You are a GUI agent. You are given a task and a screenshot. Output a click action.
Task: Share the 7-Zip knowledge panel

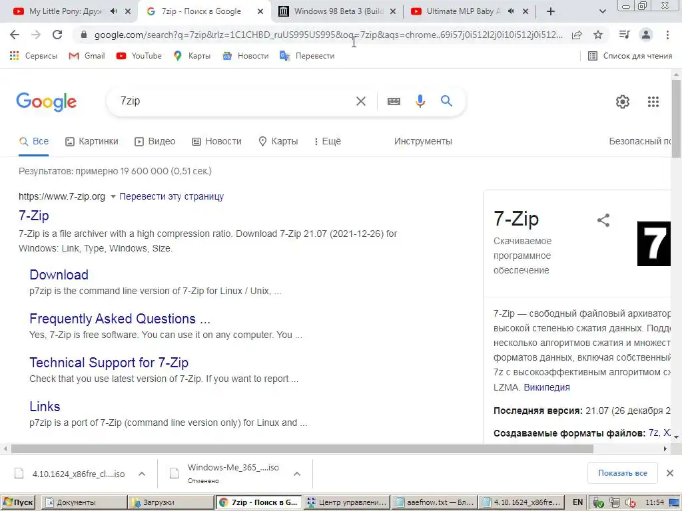[x=603, y=220]
